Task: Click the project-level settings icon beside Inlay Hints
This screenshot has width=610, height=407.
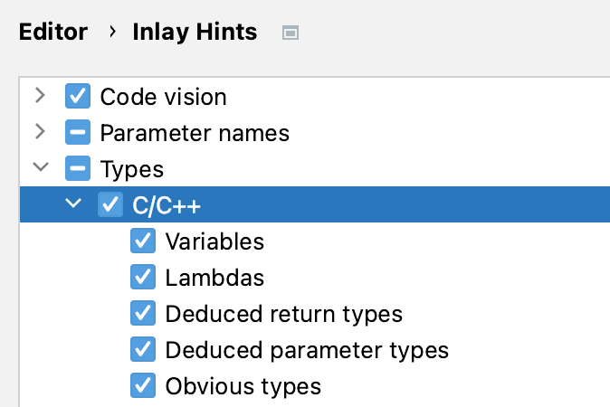Action: pos(291,33)
